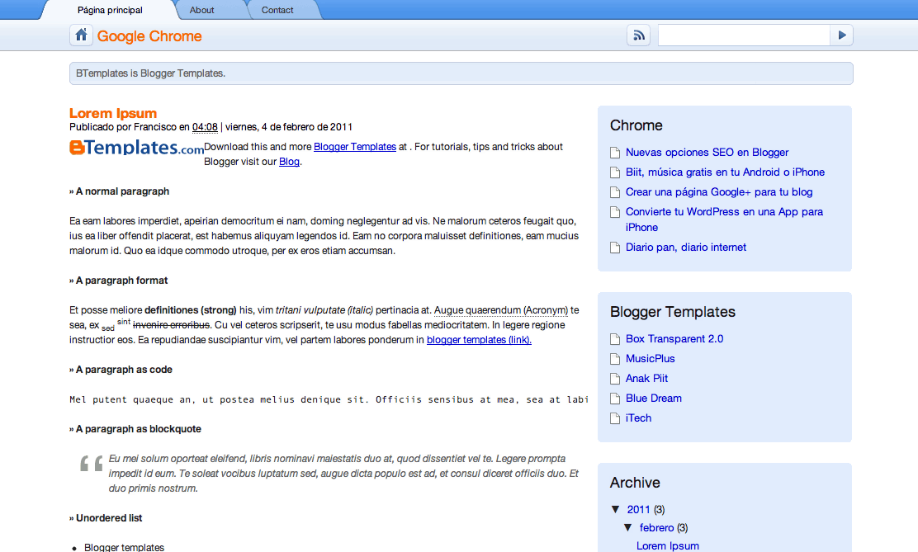Open the Blue Dream template link
Screen dimensions: 918x552
(x=653, y=399)
